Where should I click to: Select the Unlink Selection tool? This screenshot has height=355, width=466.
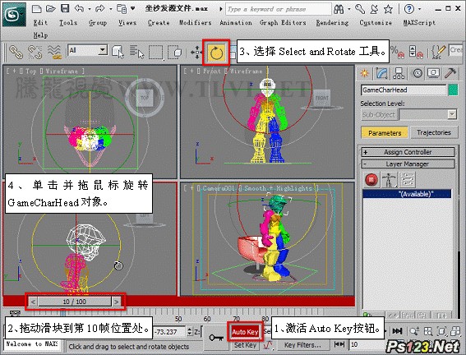coord(35,52)
